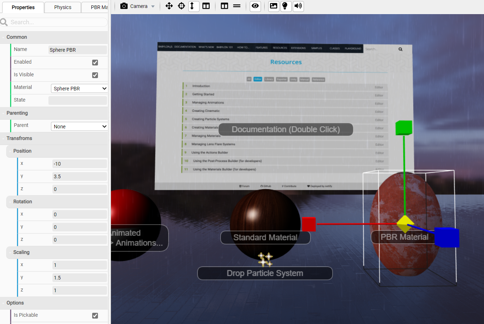The height and width of the screenshot is (324, 484).
Task: Open the Material dropdown showing Sphere PBR
Action: point(79,88)
